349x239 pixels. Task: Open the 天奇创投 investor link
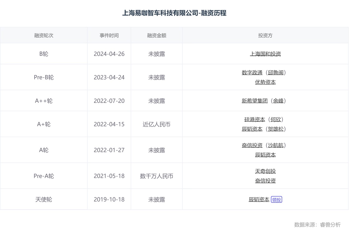(x=265, y=171)
